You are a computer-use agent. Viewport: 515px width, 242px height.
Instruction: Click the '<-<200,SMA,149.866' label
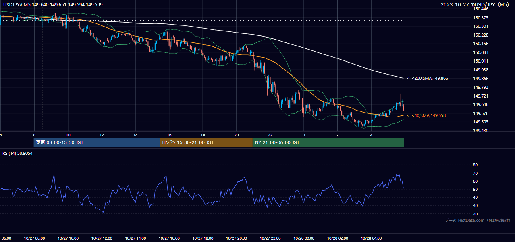428,79
